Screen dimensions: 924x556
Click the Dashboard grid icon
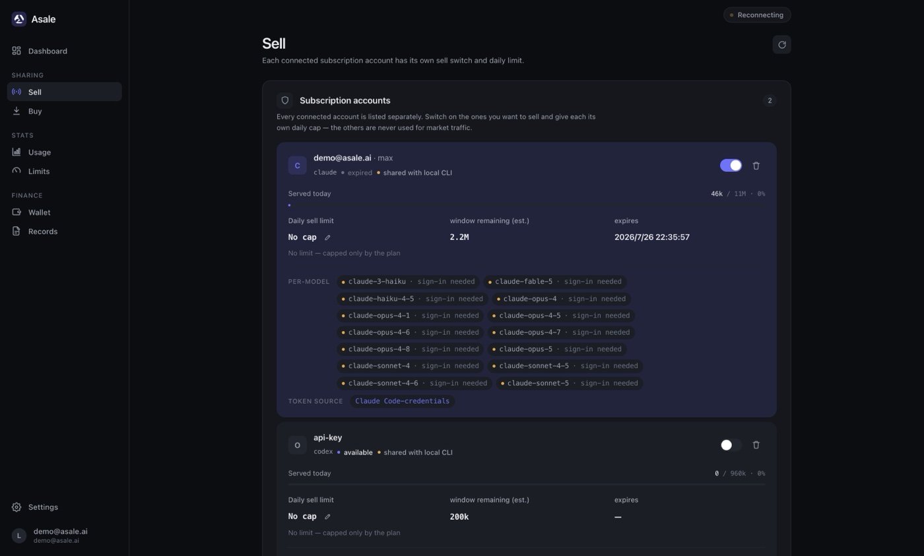(x=16, y=51)
